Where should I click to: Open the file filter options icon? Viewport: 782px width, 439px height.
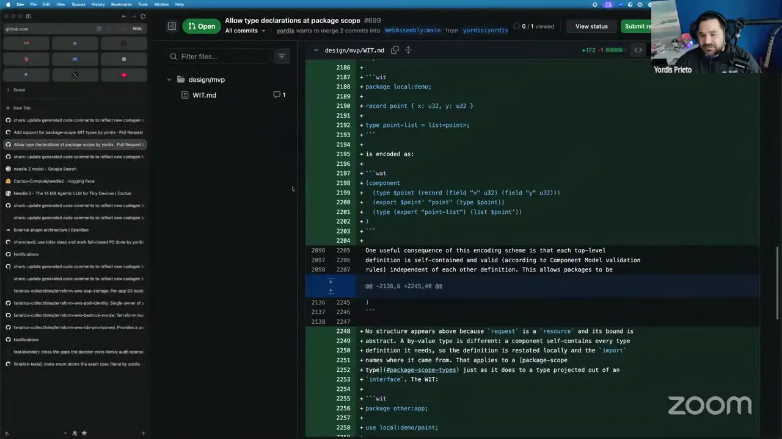(282, 56)
